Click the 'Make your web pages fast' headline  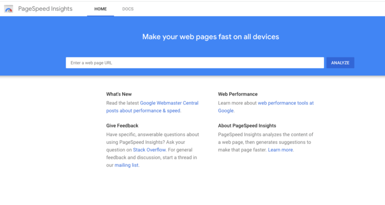tap(211, 36)
